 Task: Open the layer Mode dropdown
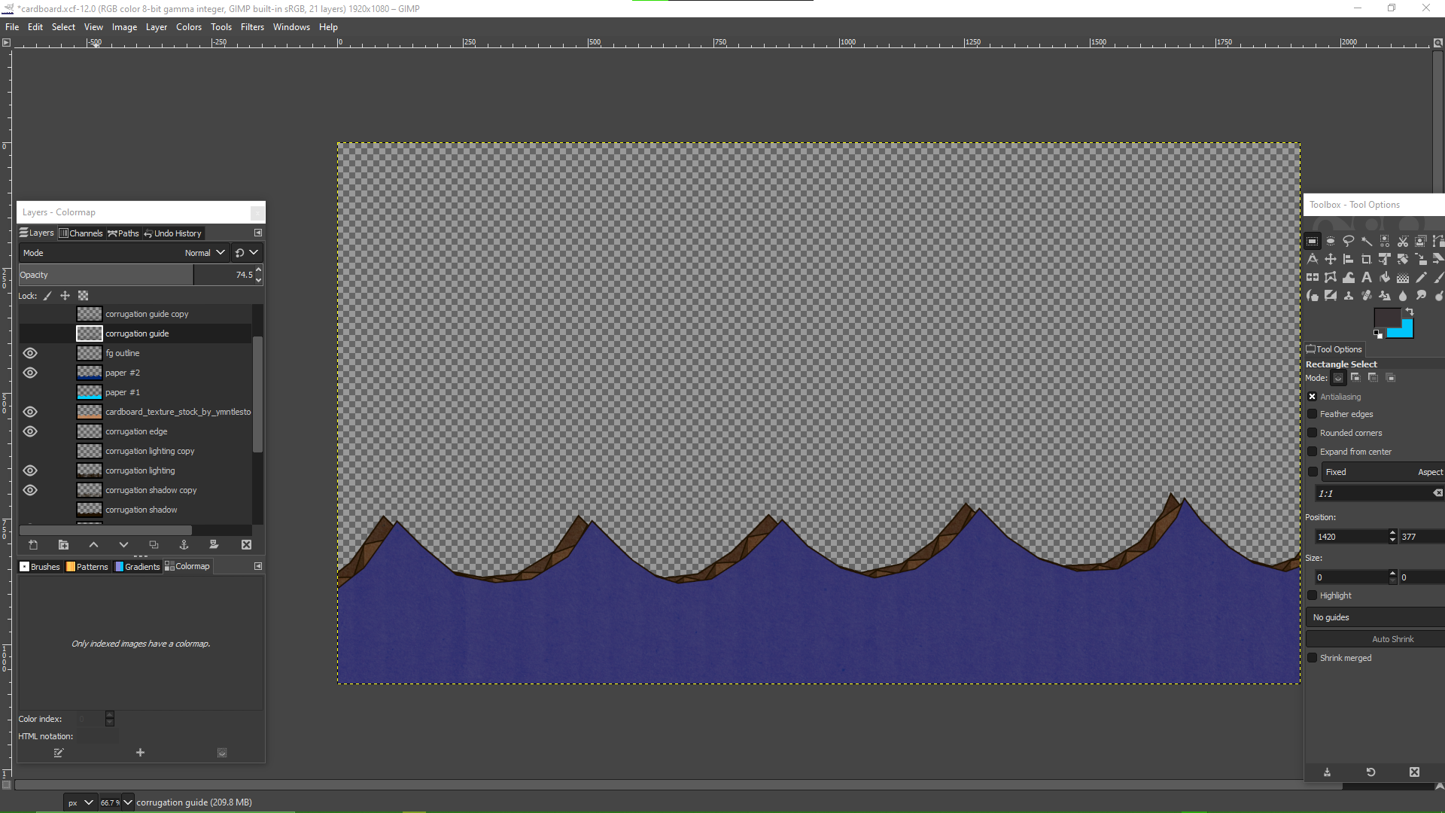tap(205, 253)
